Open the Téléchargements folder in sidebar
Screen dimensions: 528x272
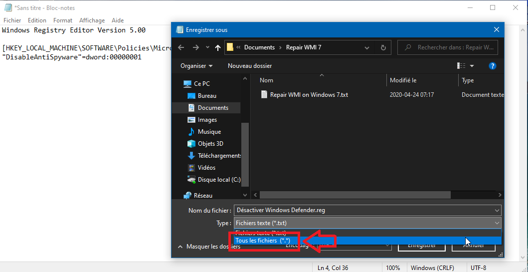[219, 156]
